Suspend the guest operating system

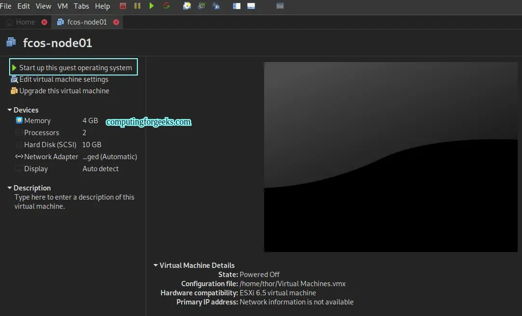point(137,6)
